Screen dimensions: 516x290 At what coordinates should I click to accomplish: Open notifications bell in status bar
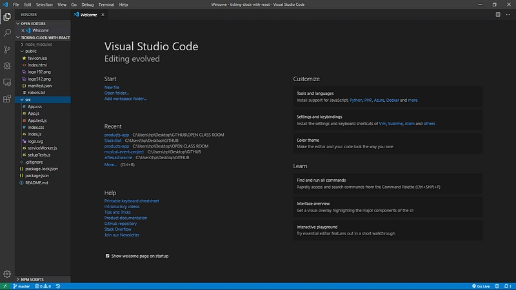point(508,286)
